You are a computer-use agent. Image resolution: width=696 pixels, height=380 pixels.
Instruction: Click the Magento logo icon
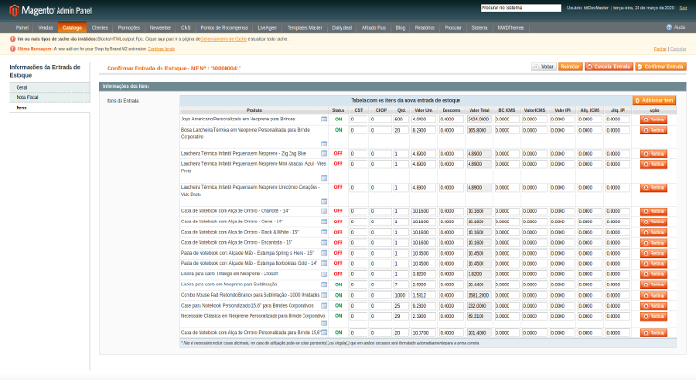(x=14, y=10)
